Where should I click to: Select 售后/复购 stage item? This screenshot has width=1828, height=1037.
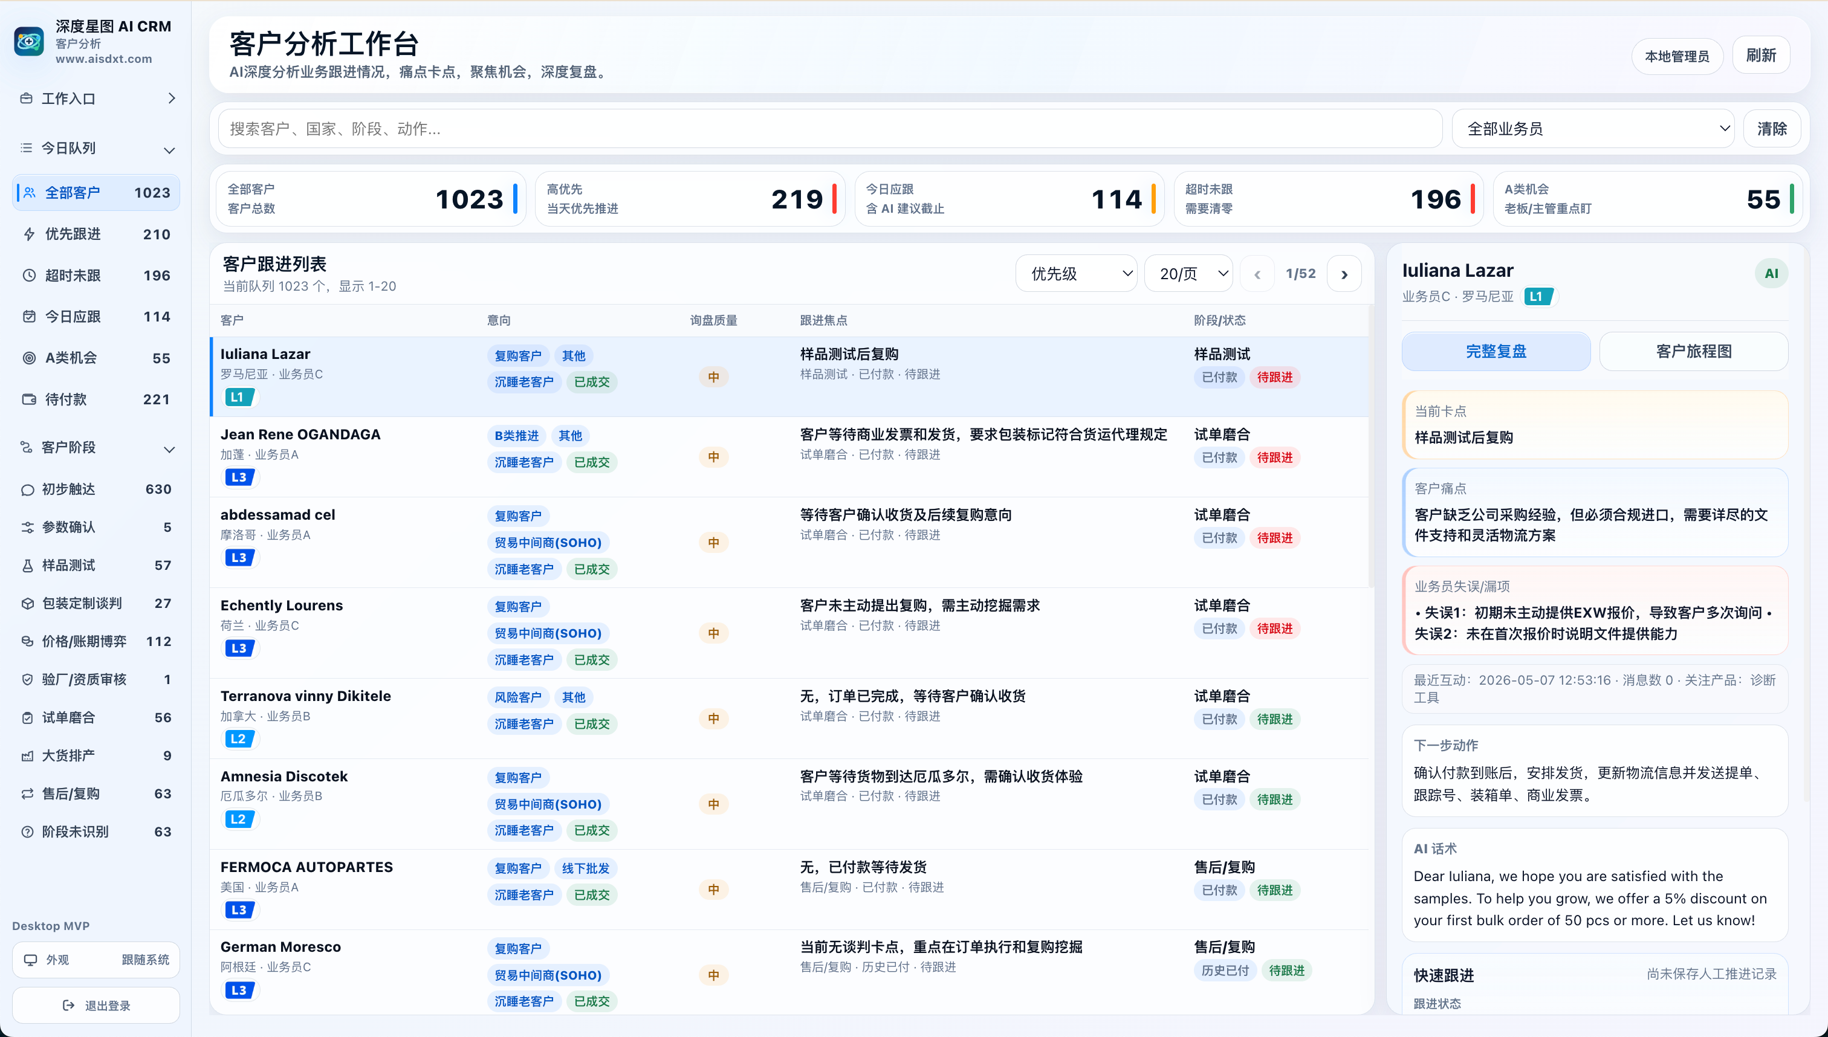96,793
